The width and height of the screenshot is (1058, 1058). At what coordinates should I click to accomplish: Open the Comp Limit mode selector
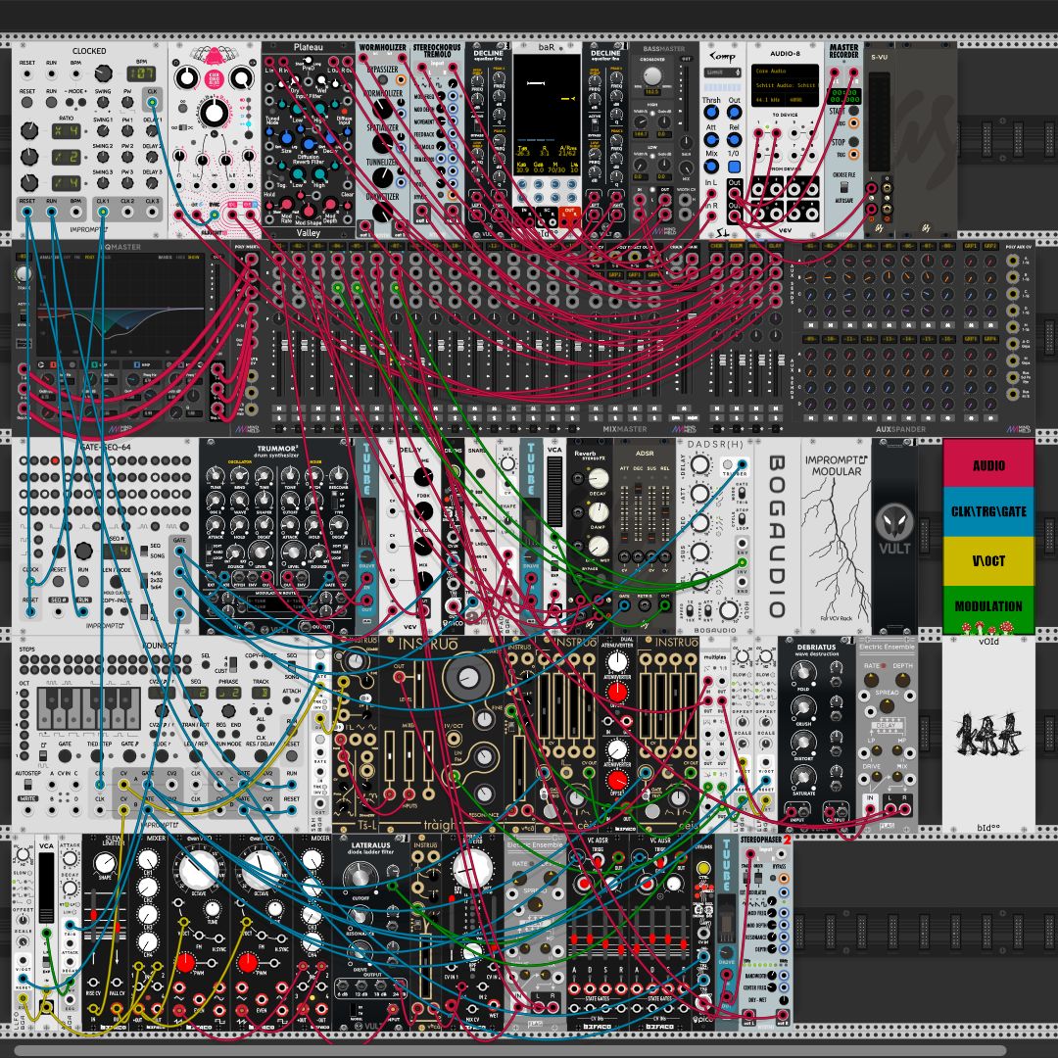[x=723, y=72]
